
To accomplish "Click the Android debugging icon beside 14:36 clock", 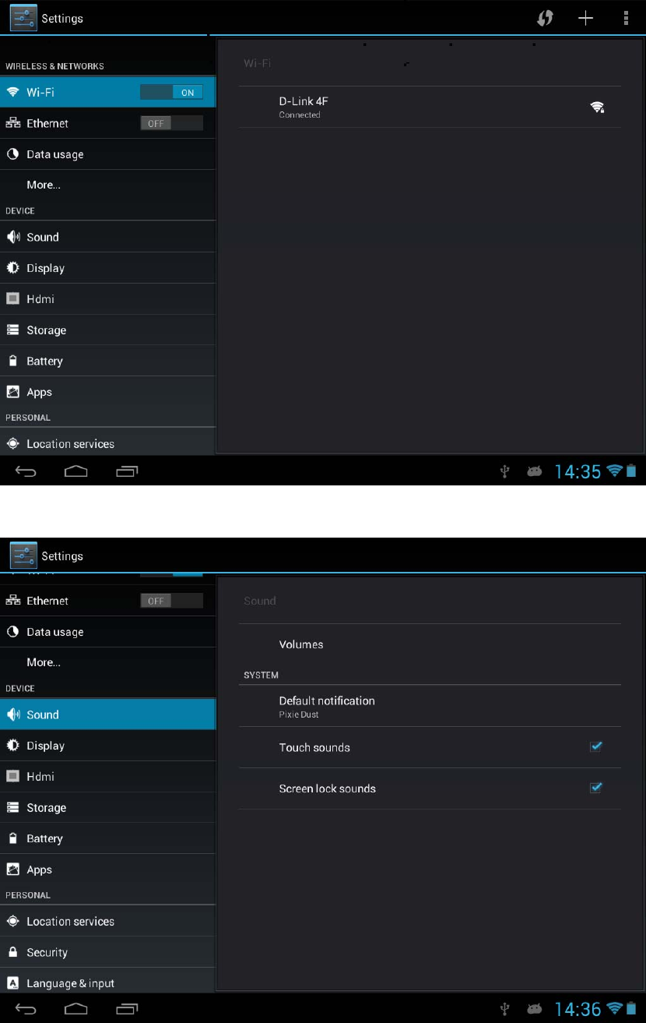I will tap(535, 1009).
